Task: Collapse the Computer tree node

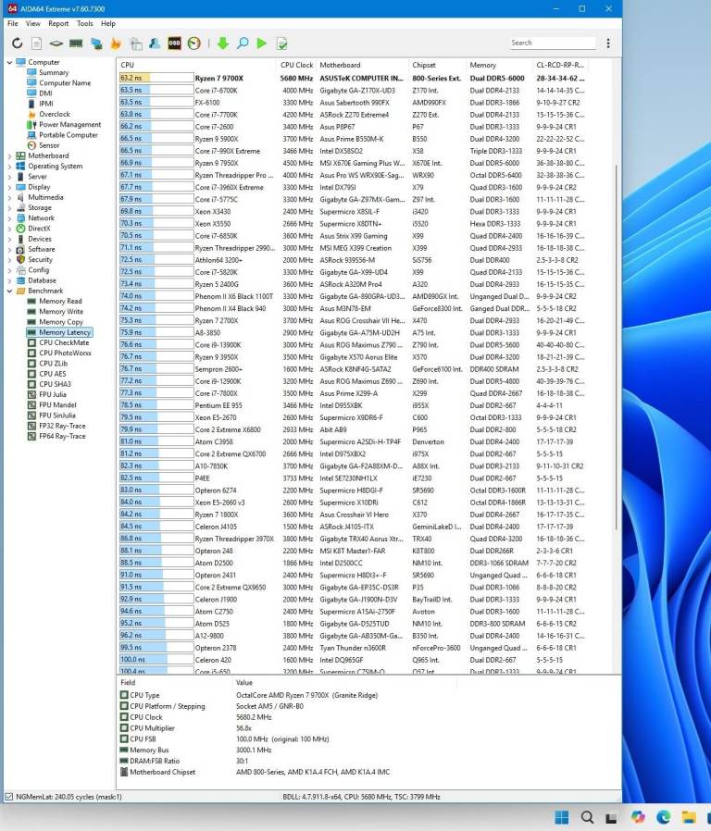Action: [10, 63]
